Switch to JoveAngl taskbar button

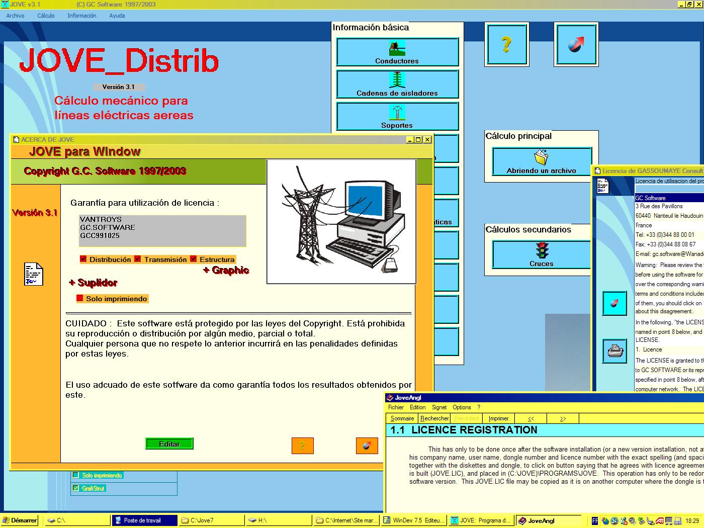548,520
